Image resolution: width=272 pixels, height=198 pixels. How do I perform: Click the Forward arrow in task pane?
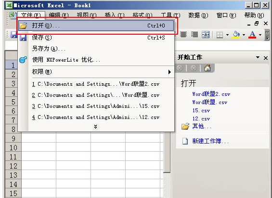(193, 68)
